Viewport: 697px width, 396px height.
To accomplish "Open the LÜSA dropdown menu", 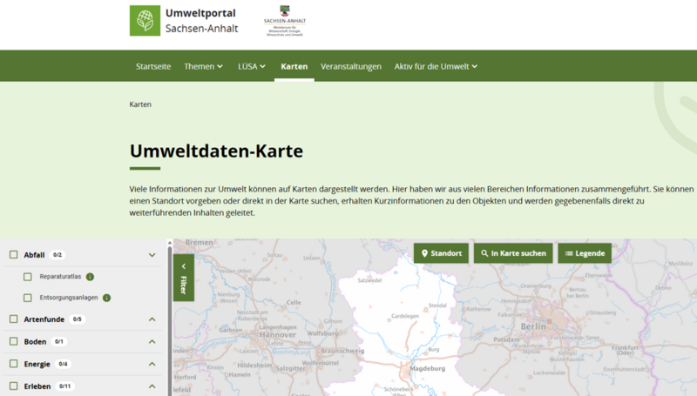I will [x=252, y=66].
